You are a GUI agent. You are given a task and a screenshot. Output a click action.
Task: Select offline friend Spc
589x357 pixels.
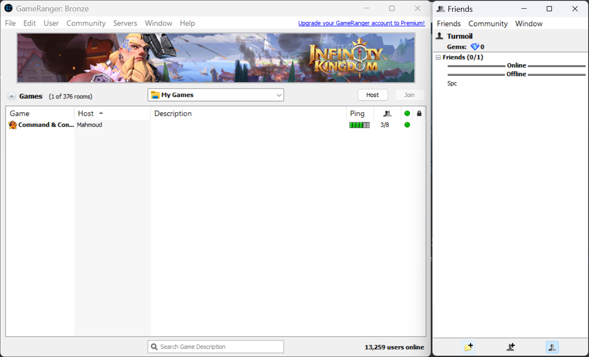click(452, 83)
